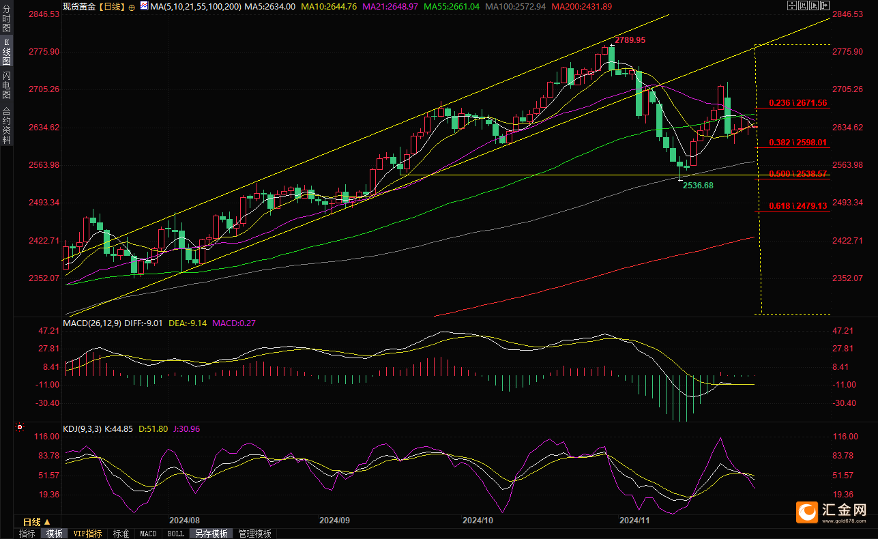Click the 2024/08 date axis label

184,520
